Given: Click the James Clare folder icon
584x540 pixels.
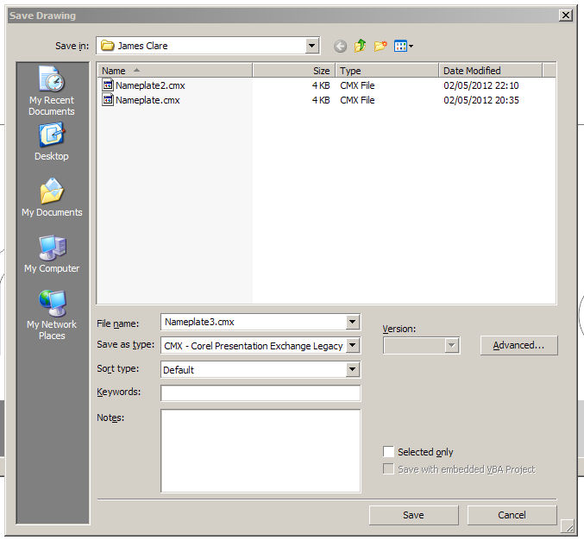Looking at the screenshot, I should pos(108,46).
